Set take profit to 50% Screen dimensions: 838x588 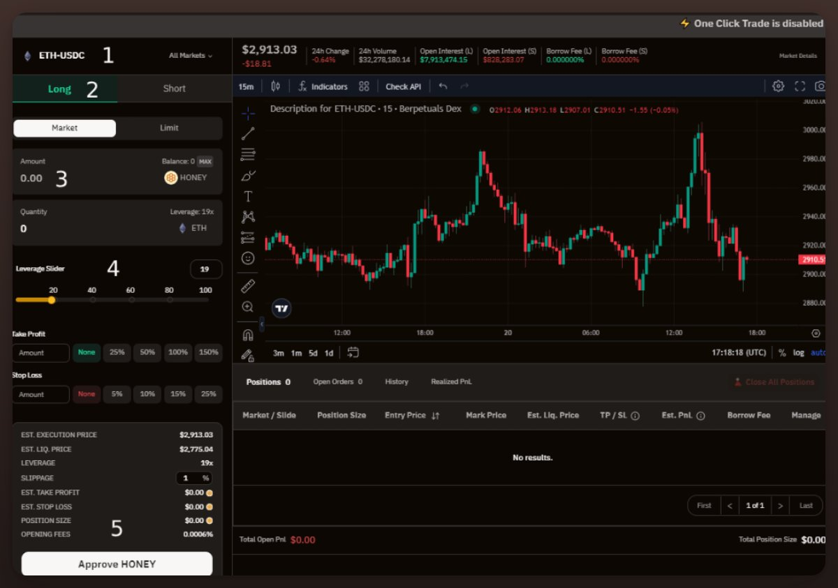[147, 353]
